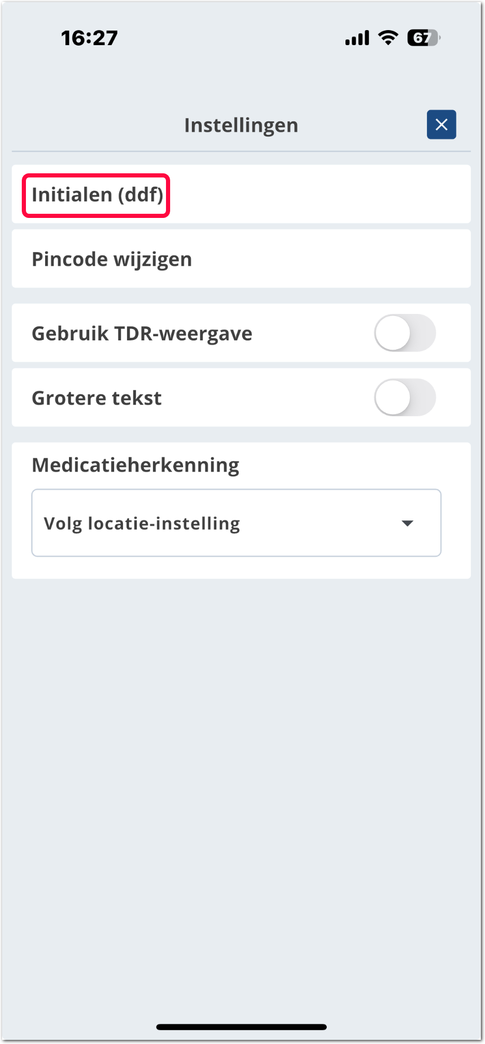485x1044 pixels.
Task: Tap empty space right of Initialen (ddf)
Action: tap(322, 195)
